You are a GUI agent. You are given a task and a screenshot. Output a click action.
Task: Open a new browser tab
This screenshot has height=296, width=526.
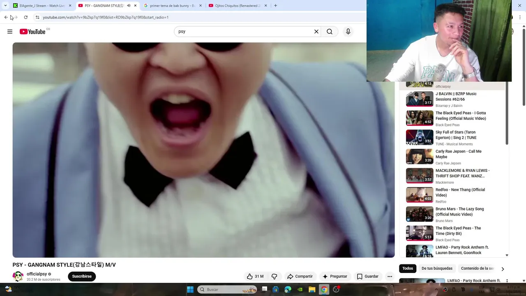pyautogui.click(x=275, y=6)
